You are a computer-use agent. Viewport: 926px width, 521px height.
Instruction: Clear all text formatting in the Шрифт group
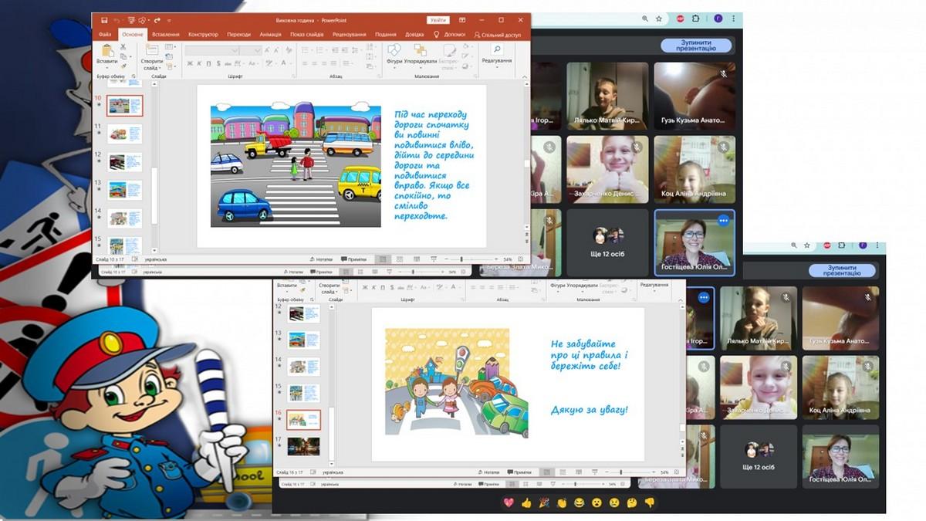(x=289, y=50)
